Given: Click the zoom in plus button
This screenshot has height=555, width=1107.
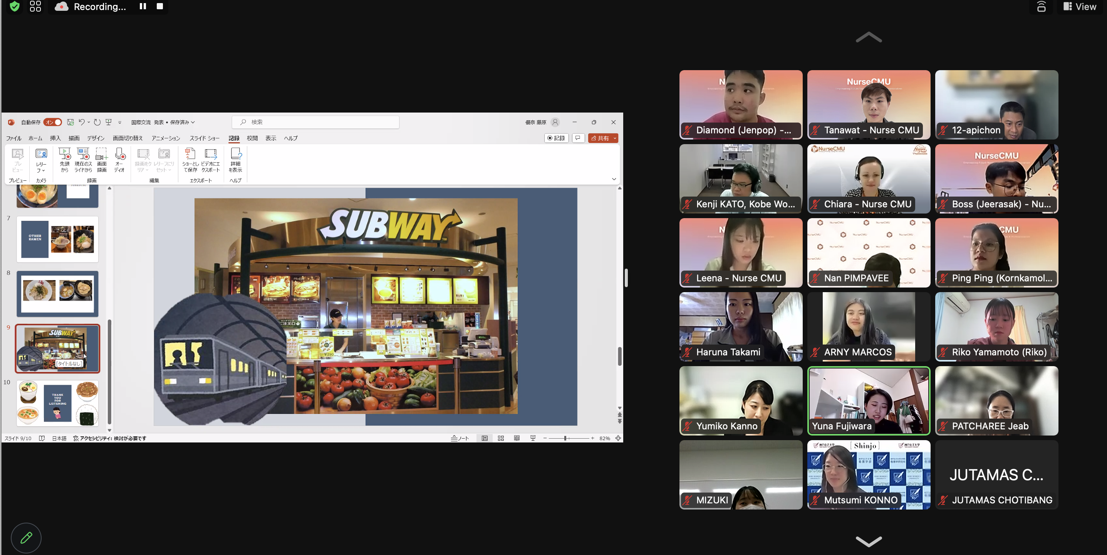Looking at the screenshot, I should (593, 438).
